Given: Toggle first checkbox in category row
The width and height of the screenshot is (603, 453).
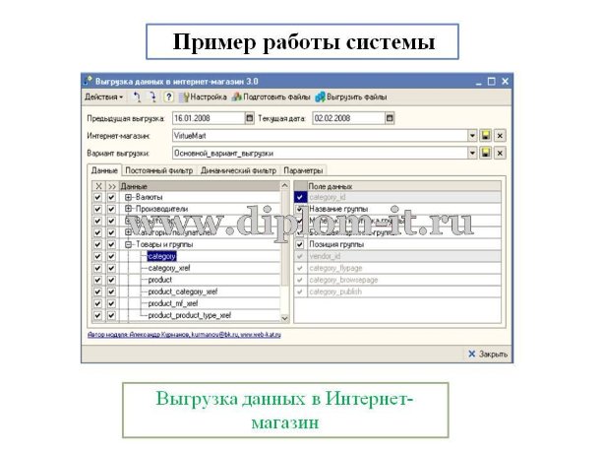Looking at the screenshot, I should [x=97, y=256].
